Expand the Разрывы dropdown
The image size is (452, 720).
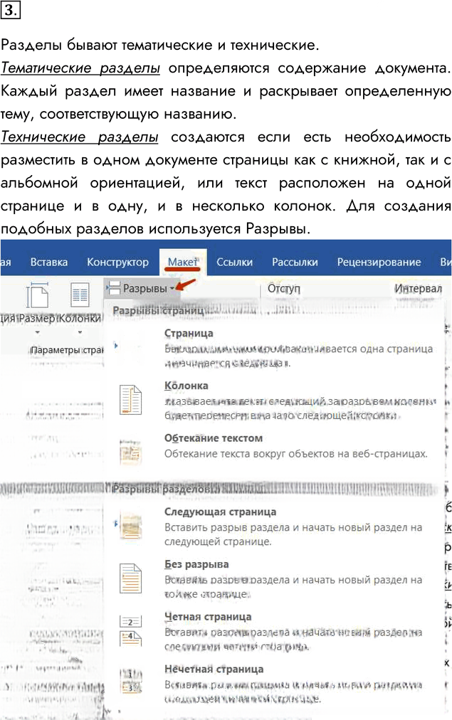[x=141, y=288]
